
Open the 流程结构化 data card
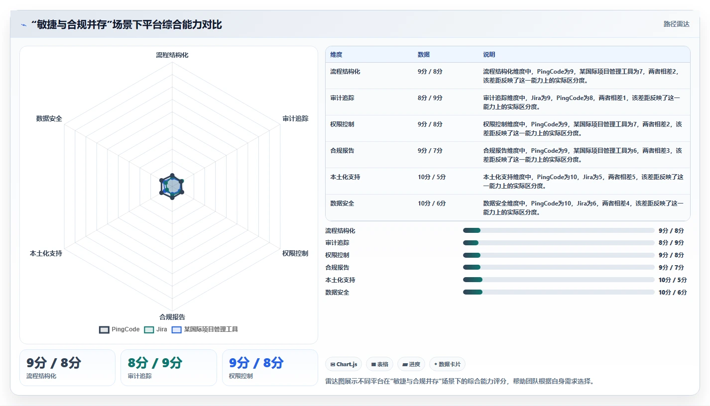(67, 368)
